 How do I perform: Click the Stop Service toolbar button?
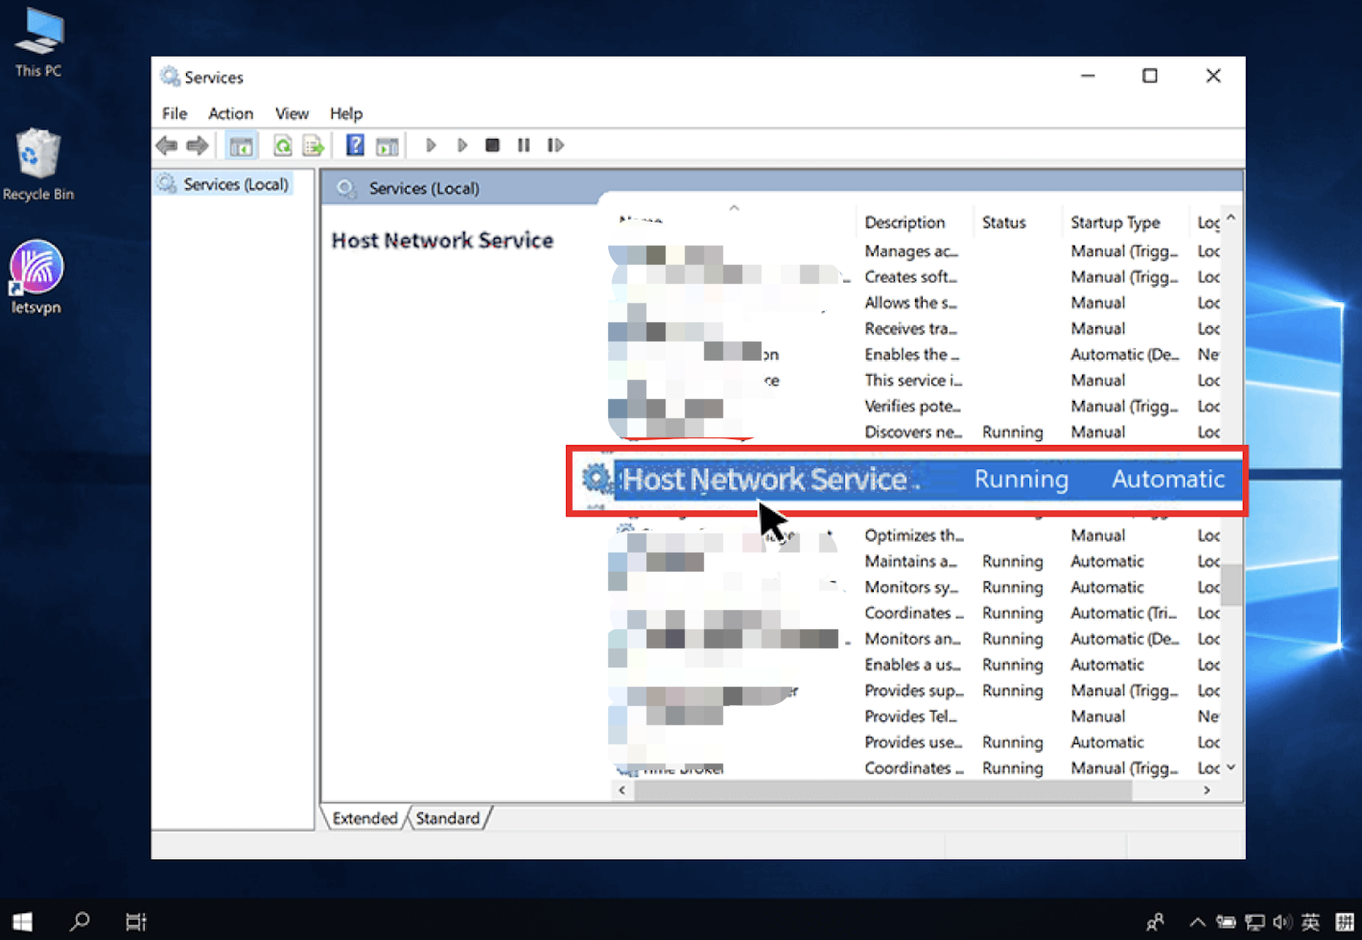pyautogui.click(x=492, y=145)
